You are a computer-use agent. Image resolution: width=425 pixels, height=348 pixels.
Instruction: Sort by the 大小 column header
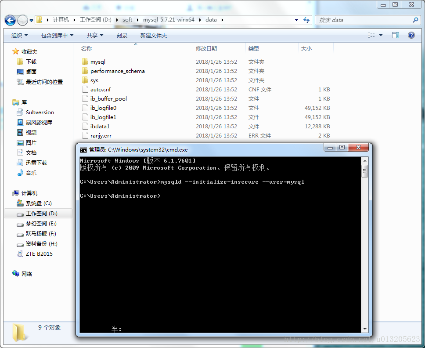306,48
